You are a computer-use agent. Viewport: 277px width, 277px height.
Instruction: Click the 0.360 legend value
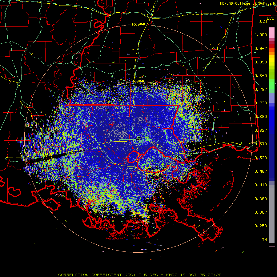pyautogui.click(x=261, y=199)
